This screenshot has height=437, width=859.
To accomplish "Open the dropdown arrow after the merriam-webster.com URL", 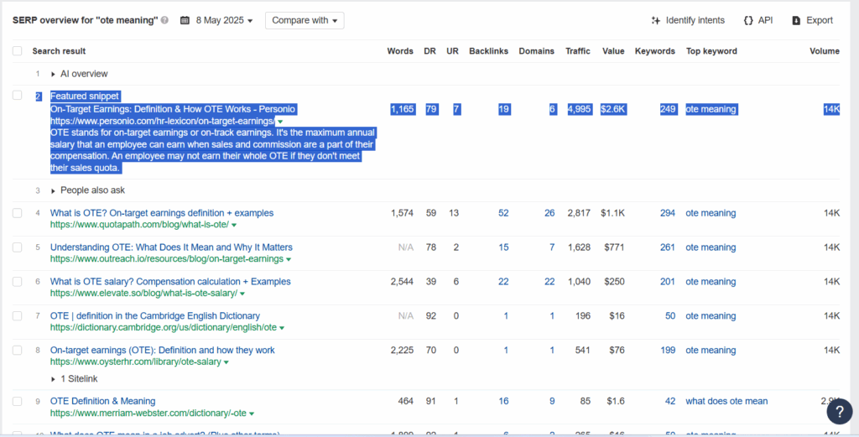I will click(x=252, y=414).
